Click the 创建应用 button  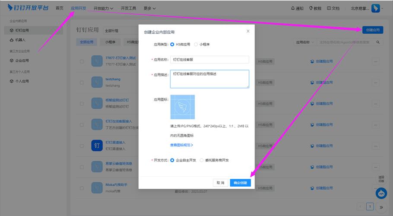(x=373, y=30)
